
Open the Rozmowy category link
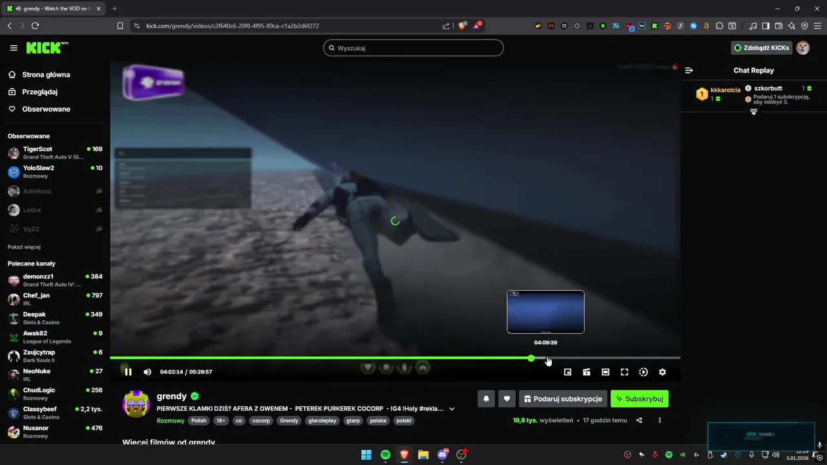click(x=171, y=420)
